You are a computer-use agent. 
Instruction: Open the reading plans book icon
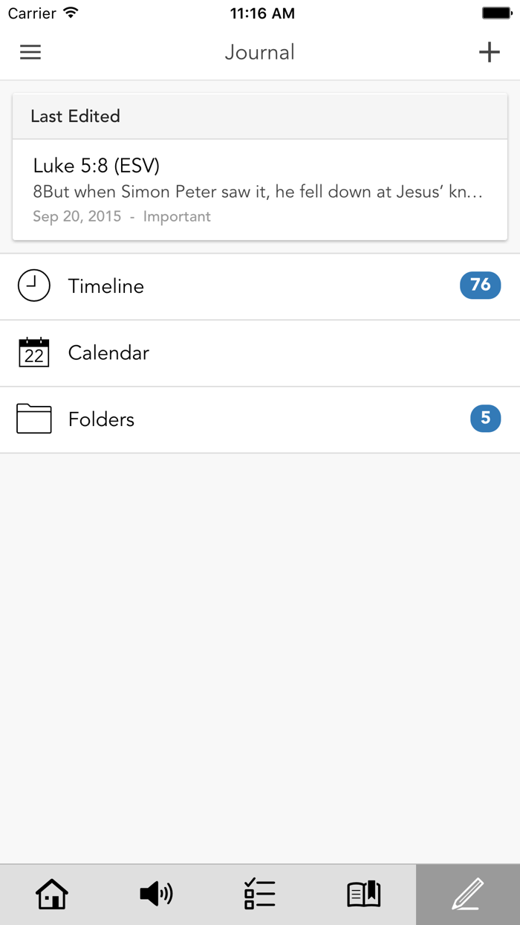point(363,894)
